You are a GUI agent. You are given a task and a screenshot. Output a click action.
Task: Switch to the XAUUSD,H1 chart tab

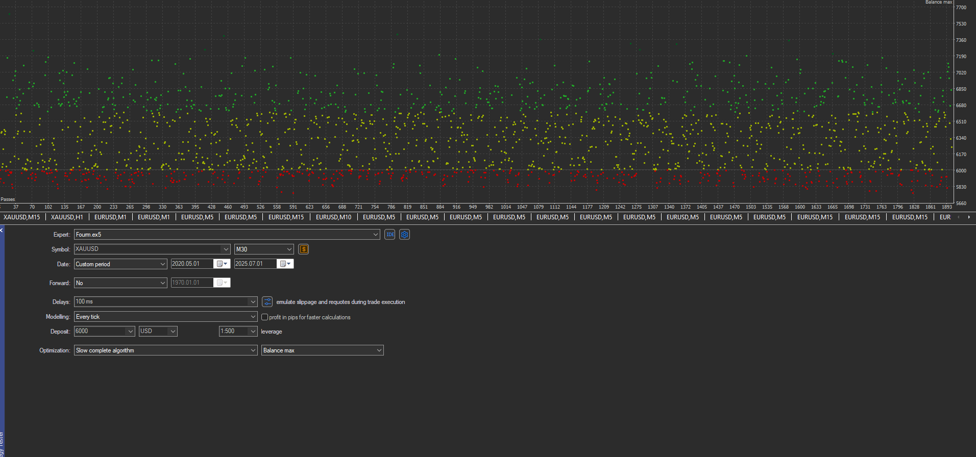67,217
